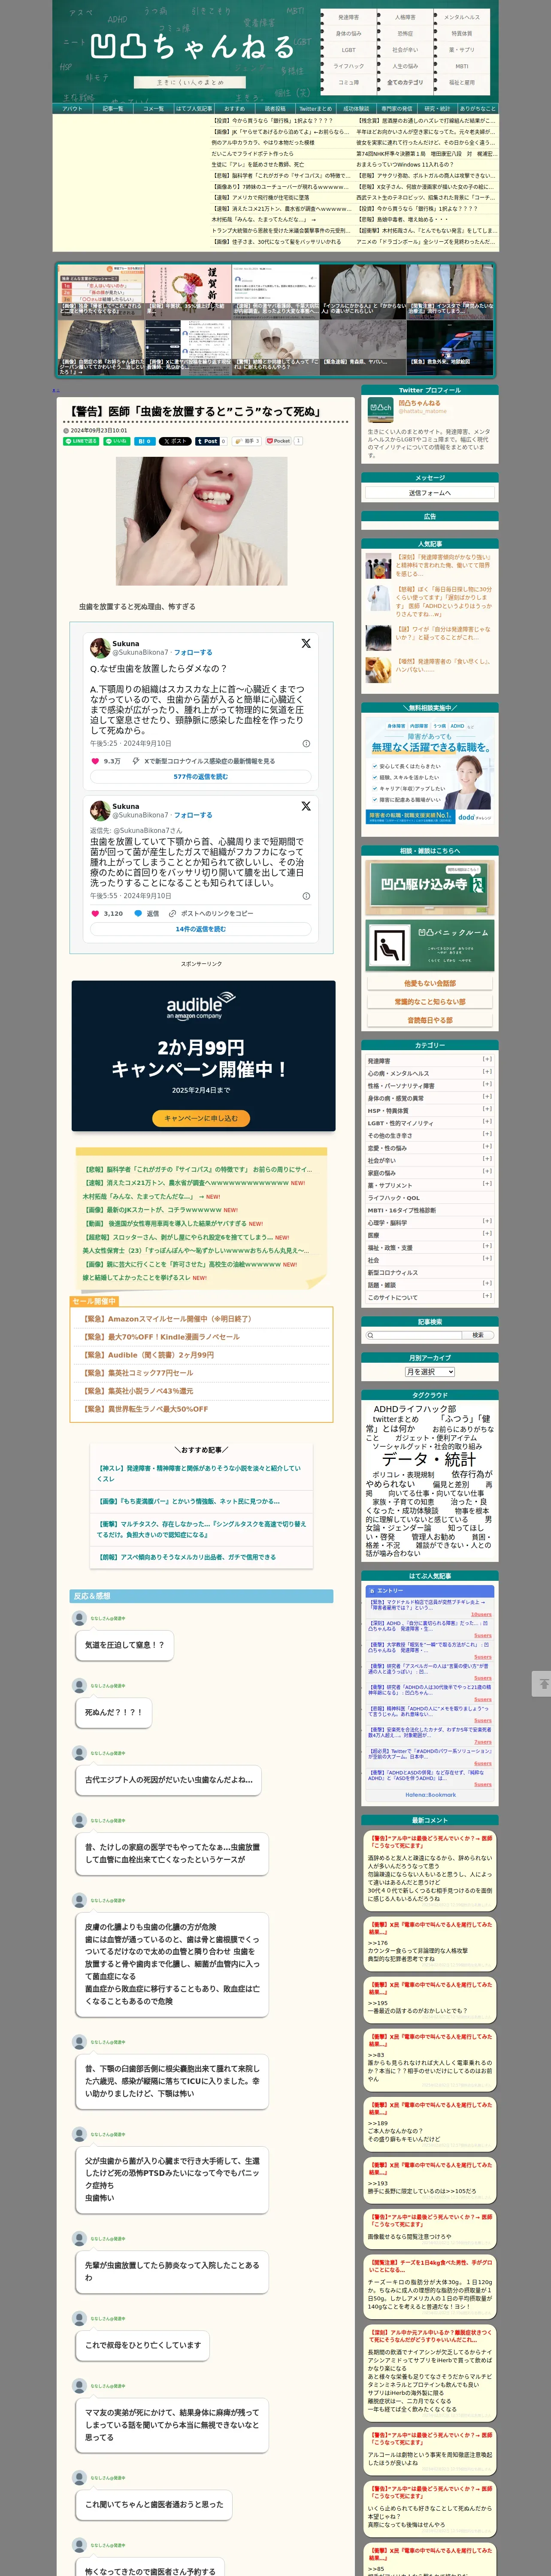Click フォローする in the first tweet

pos(193,652)
